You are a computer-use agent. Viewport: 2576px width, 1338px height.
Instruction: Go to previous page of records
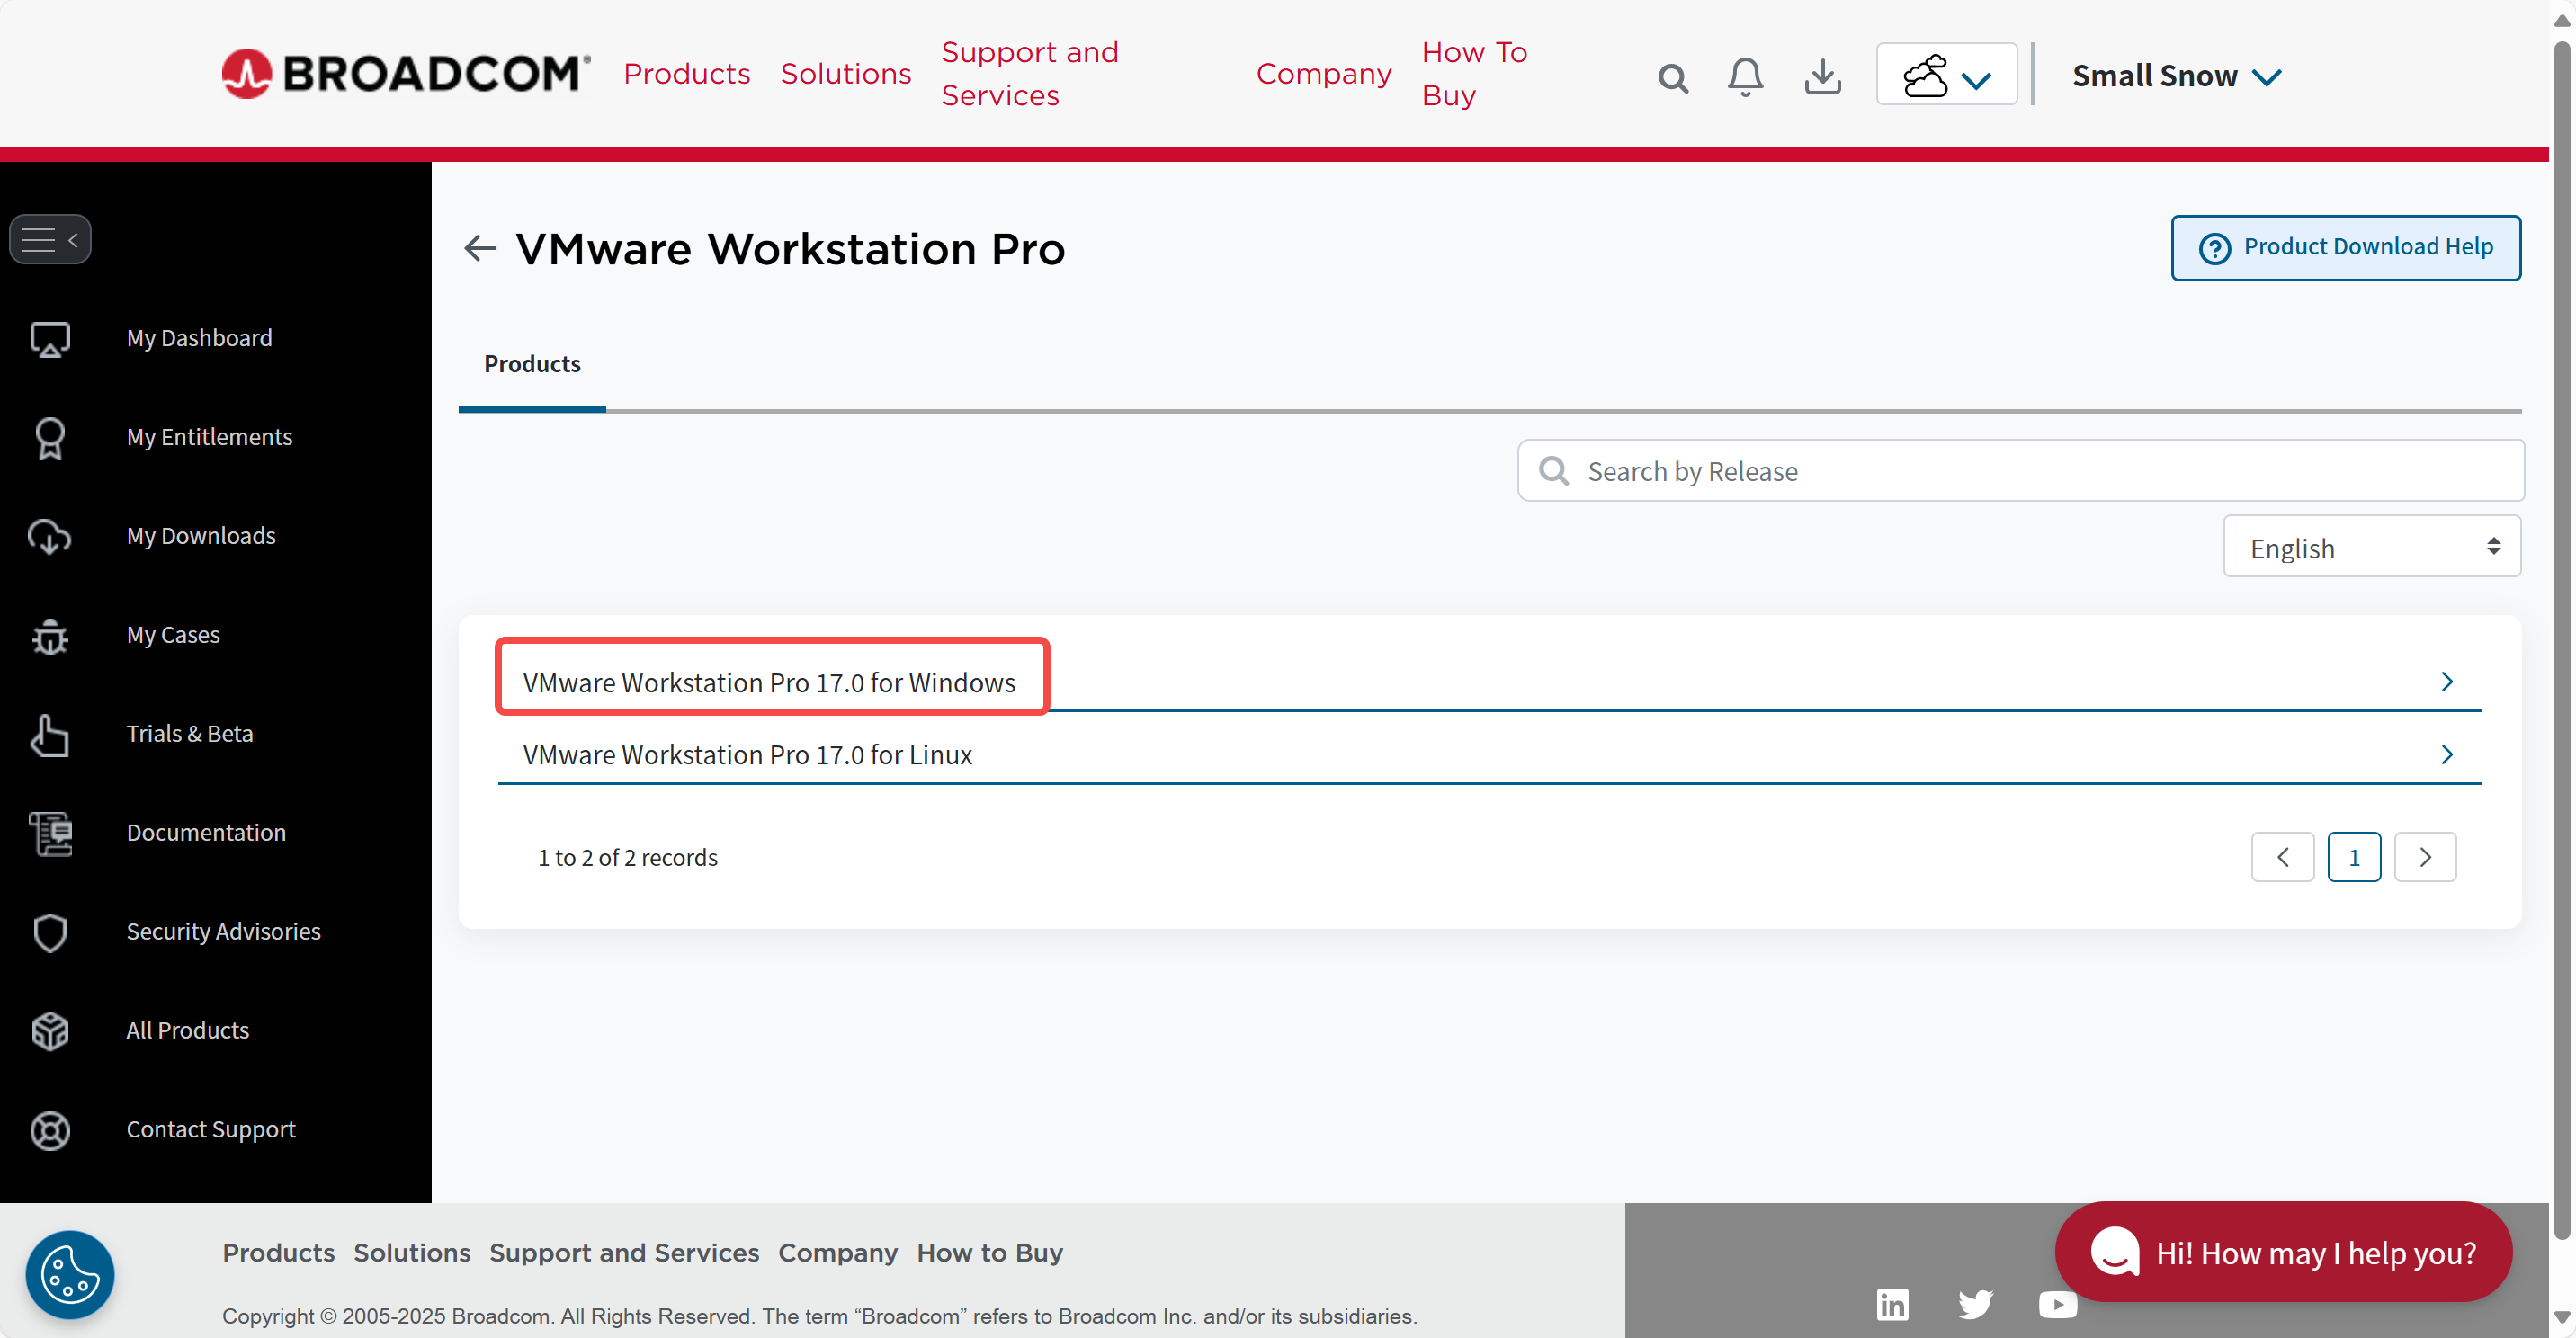(2282, 857)
